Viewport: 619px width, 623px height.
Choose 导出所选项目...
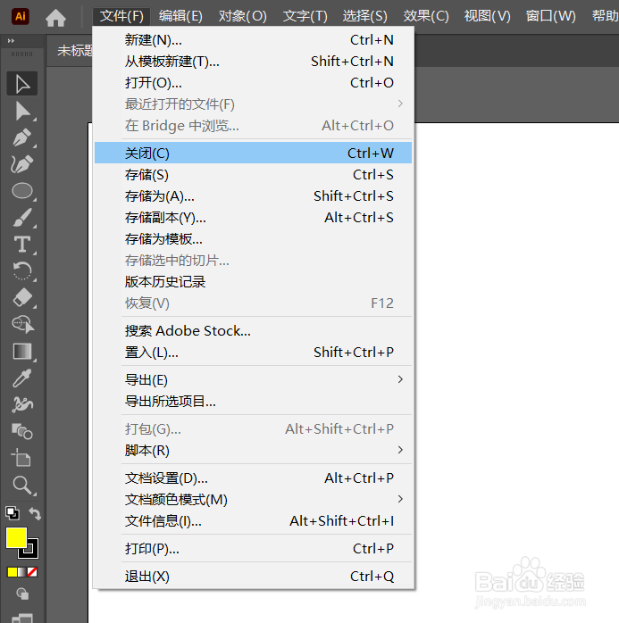coord(253,402)
